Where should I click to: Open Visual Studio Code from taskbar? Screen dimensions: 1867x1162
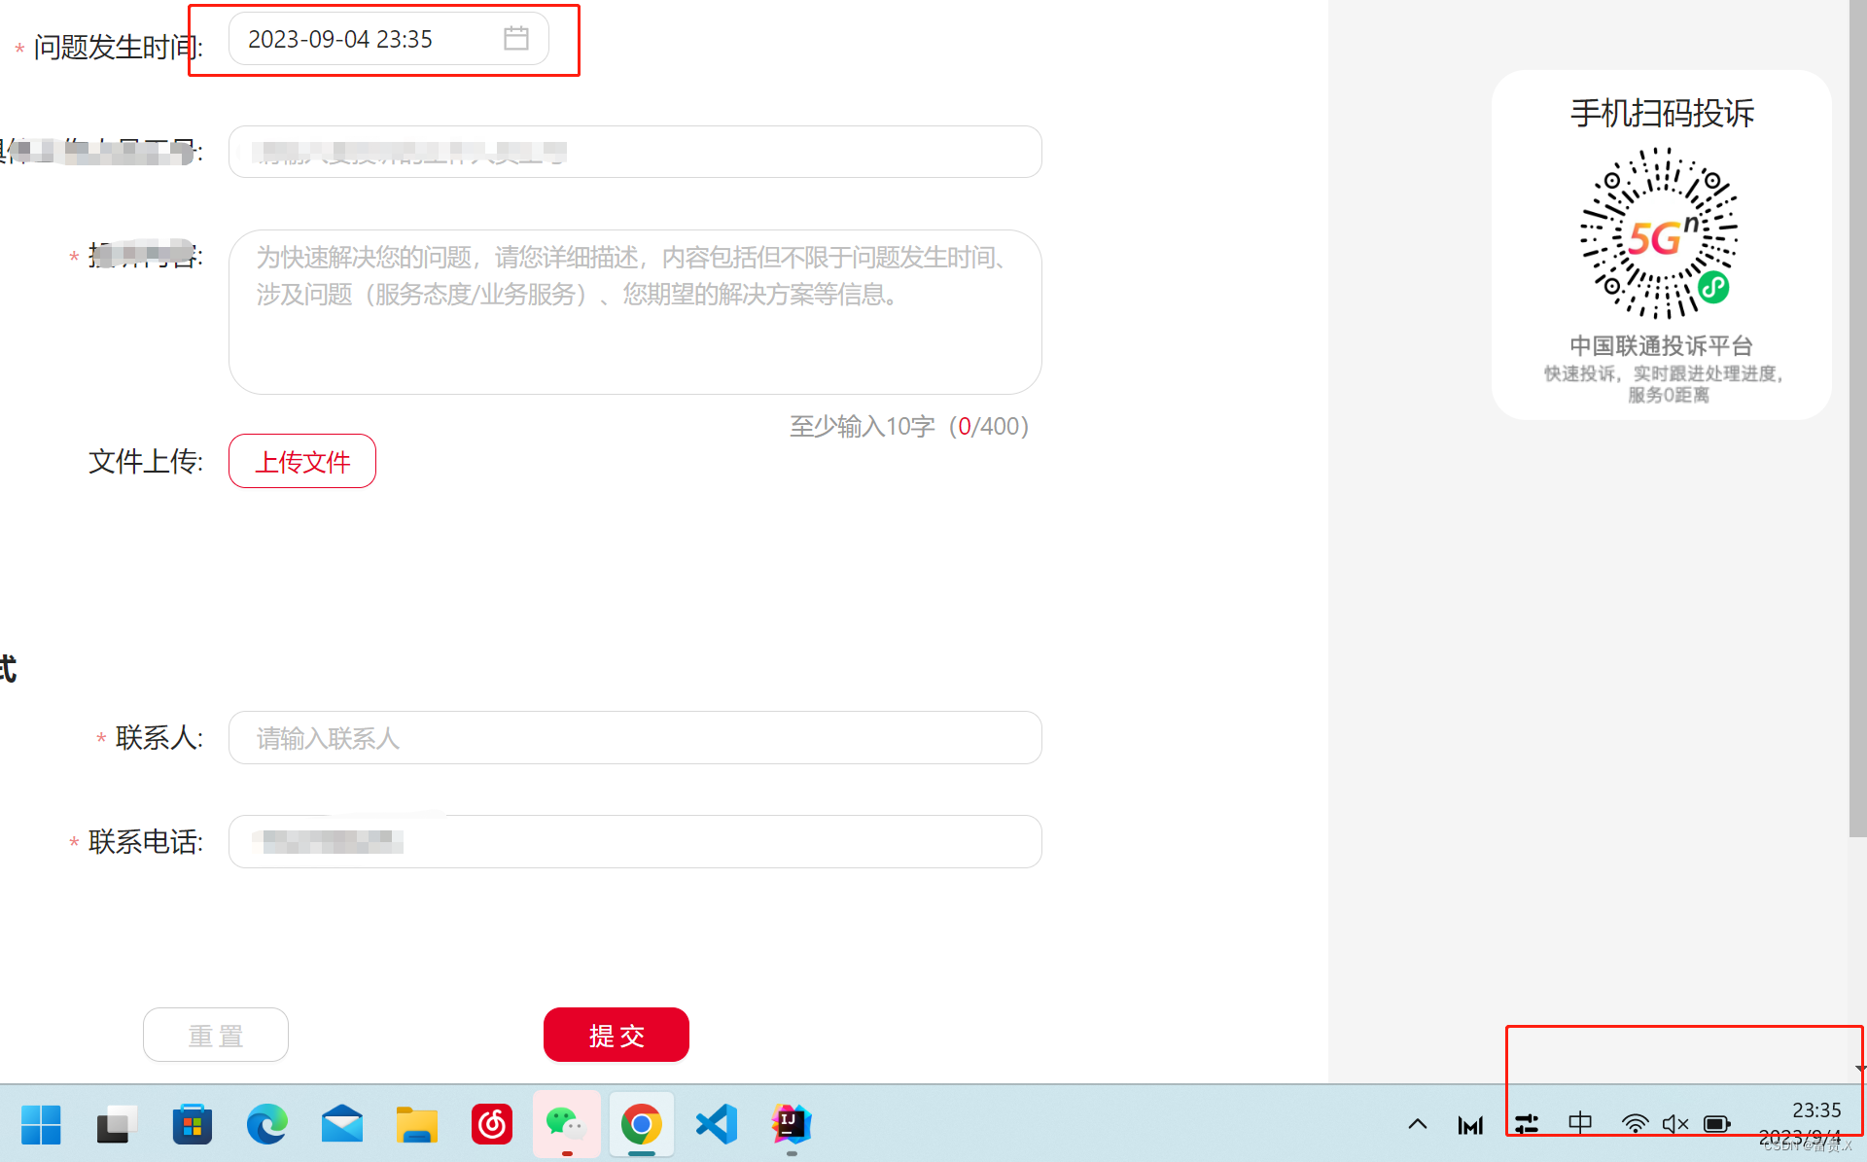pyautogui.click(x=717, y=1125)
